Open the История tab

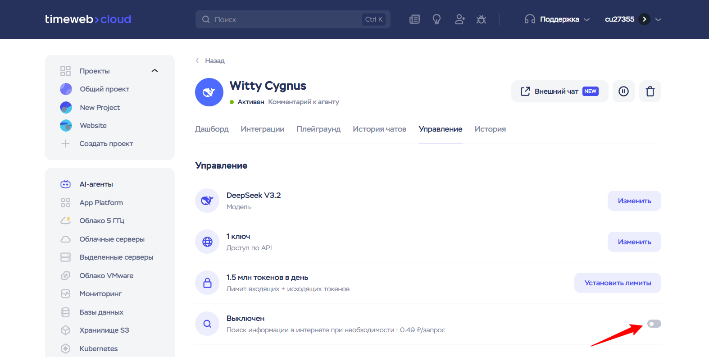[x=490, y=129]
